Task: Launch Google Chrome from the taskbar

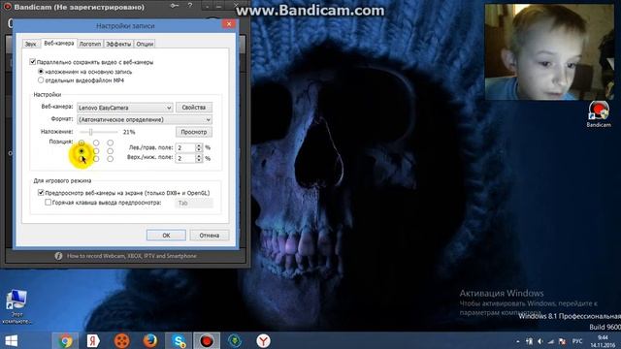Action: coord(65,340)
